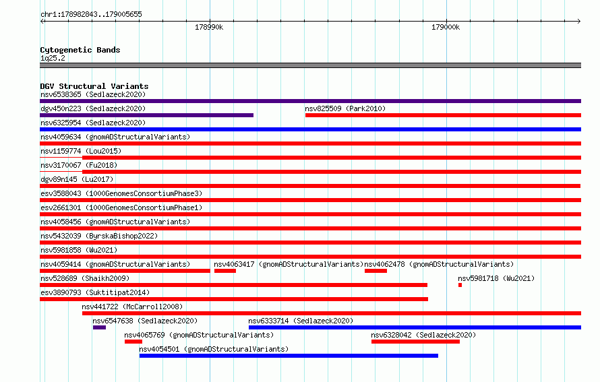Click the red bar under nsv528689
Viewport: 600px width, 382px height.
point(233,285)
